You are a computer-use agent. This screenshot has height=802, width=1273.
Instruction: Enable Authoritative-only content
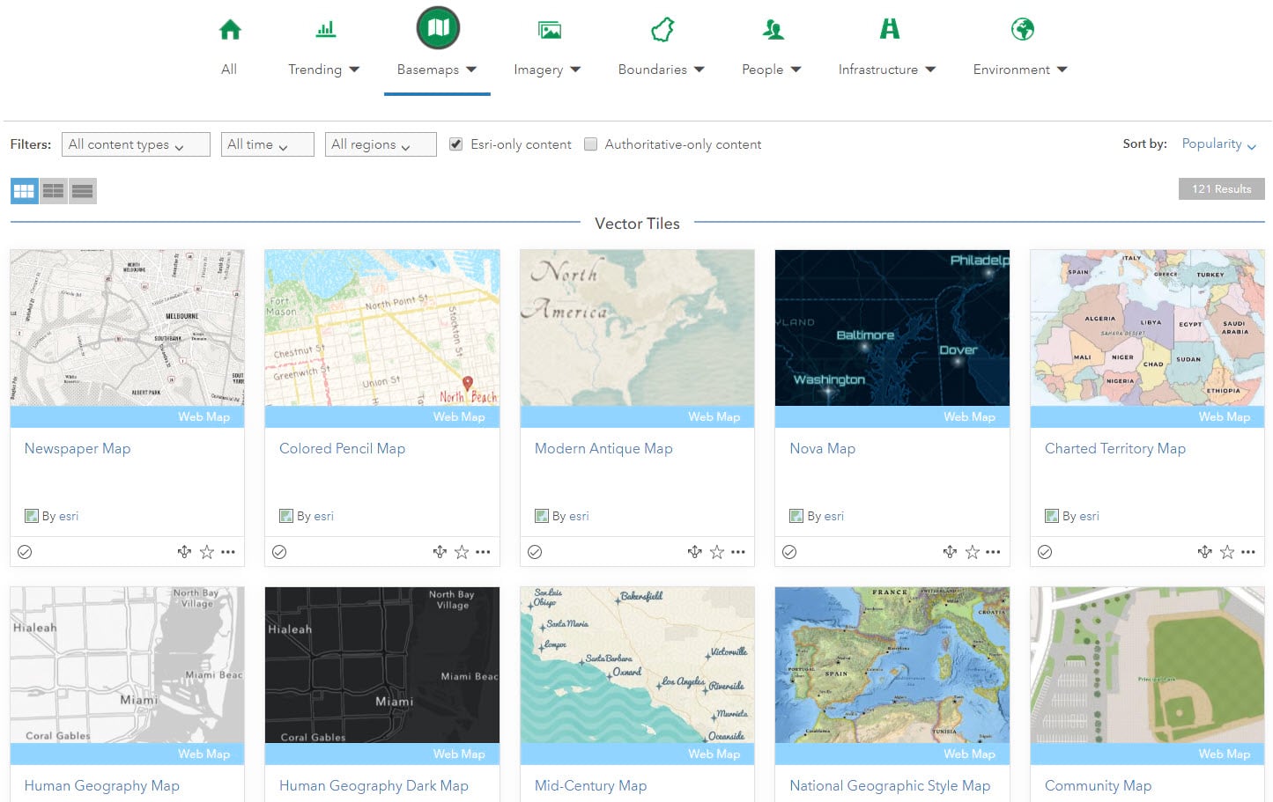[590, 143]
